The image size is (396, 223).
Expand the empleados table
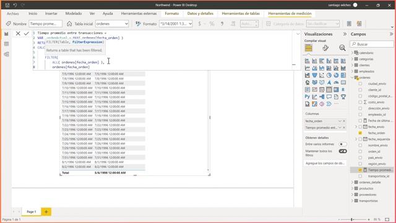pyautogui.click(x=352, y=71)
